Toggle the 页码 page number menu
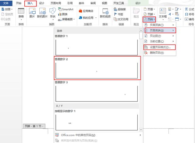Image resolution: width=195 pixels, height=143 pixels. [149, 20]
